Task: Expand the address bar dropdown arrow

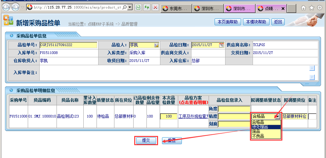Action: coord(130,7)
